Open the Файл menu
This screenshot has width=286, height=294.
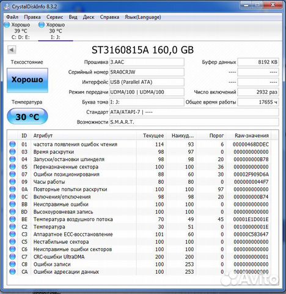point(12,17)
